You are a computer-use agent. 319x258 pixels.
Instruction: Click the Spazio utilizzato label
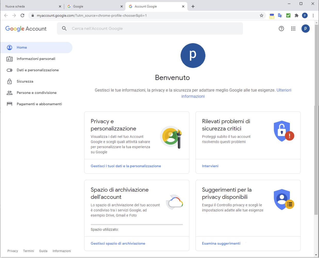[x=105, y=230]
